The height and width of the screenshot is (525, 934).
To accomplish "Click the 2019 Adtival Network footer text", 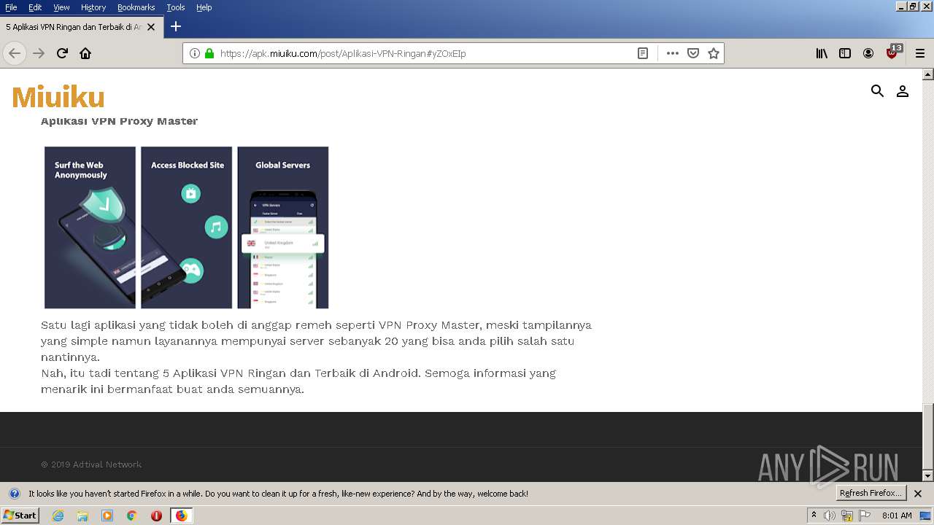I will click(x=91, y=464).
